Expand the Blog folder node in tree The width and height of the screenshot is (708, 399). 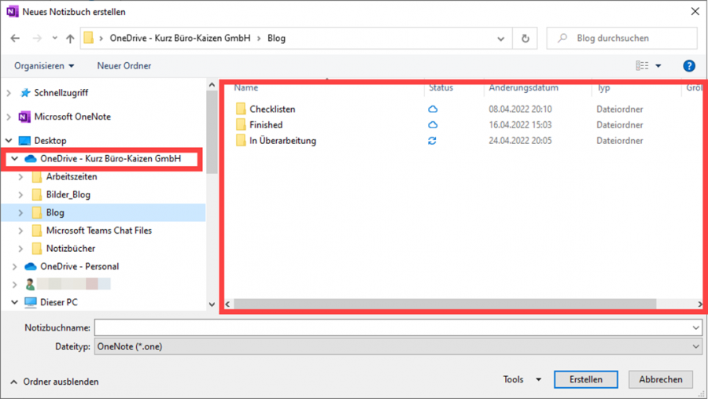coord(20,212)
